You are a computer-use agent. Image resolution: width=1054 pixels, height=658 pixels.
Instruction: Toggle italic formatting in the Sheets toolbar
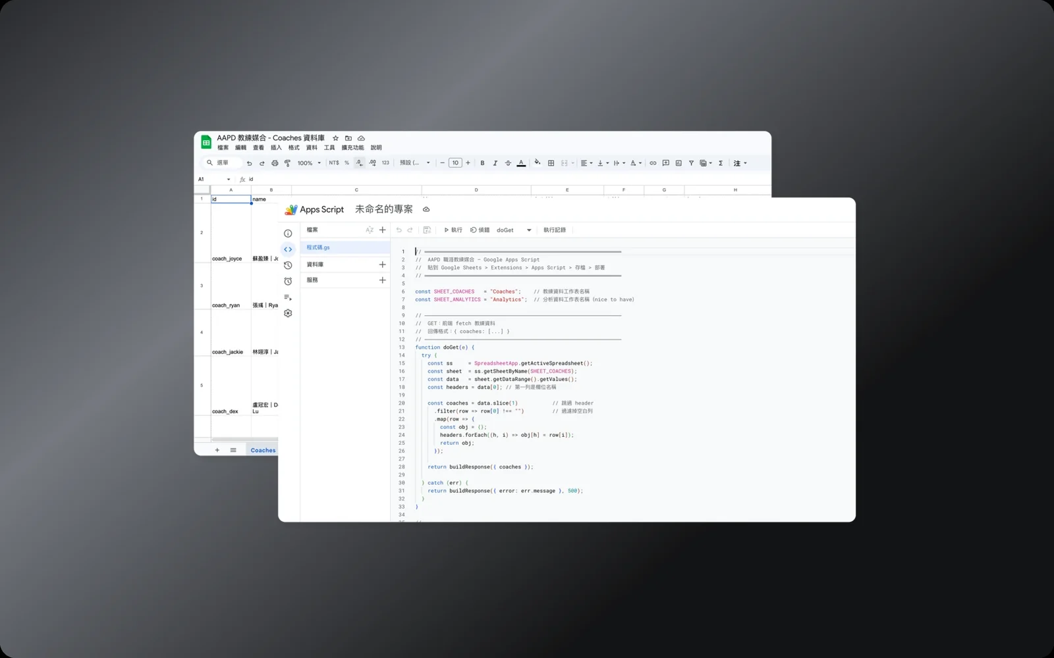pos(495,163)
